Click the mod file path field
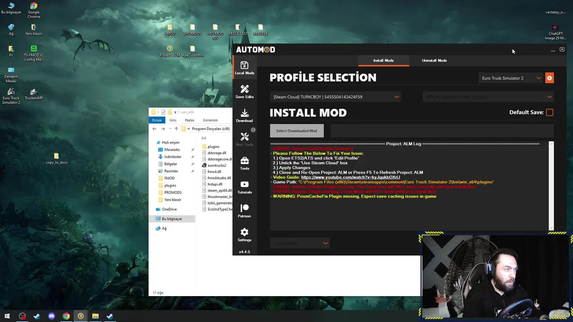The width and height of the screenshot is (573, 322). point(442,131)
